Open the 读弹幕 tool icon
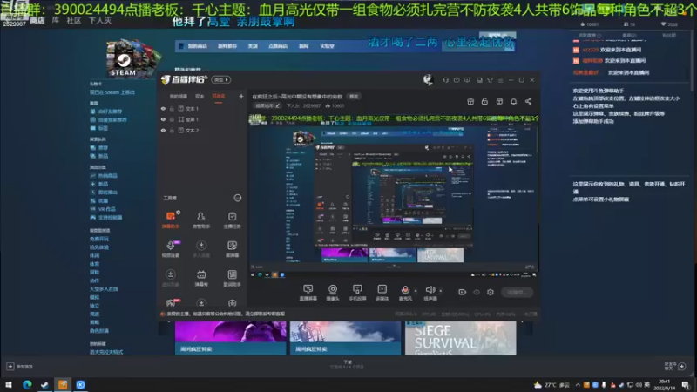This screenshot has height=392, width=697. click(x=232, y=249)
